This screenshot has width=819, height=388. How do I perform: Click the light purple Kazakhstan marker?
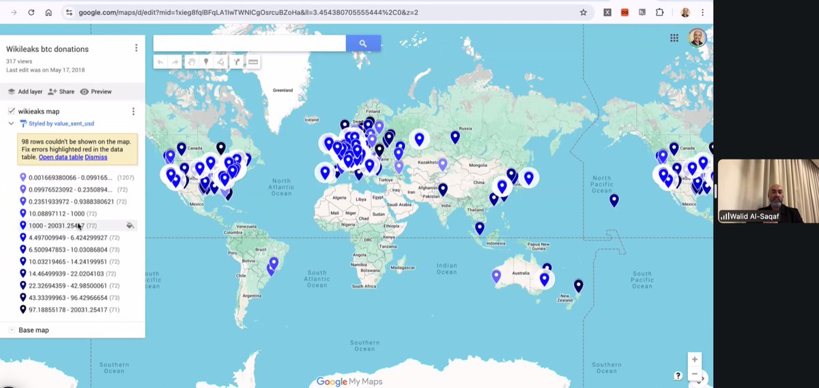coord(442,164)
